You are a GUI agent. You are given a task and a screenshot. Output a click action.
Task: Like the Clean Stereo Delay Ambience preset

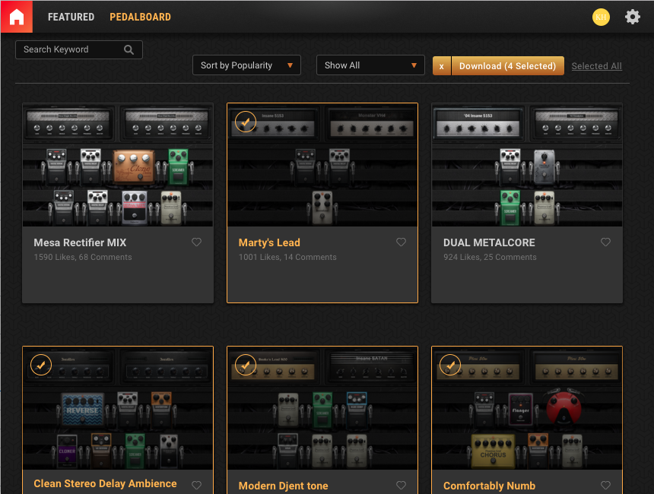point(196,485)
